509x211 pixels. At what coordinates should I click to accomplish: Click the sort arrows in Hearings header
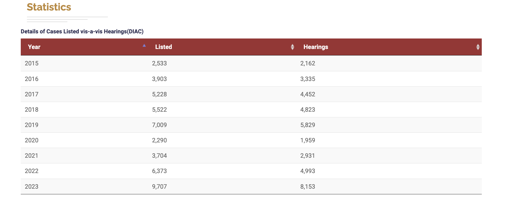tap(478, 47)
